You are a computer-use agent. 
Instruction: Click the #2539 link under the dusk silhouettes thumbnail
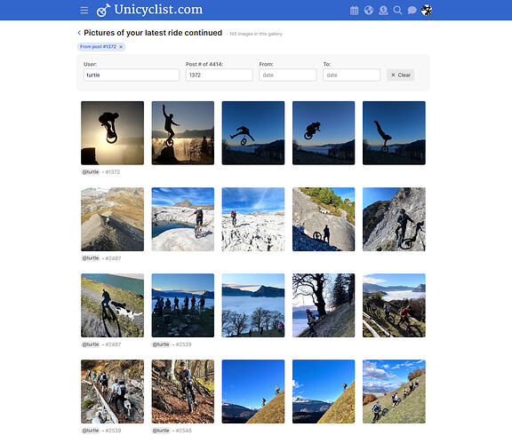[x=183, y=344]
